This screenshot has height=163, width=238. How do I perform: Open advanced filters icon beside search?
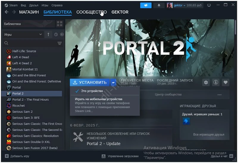click(60, 43)
